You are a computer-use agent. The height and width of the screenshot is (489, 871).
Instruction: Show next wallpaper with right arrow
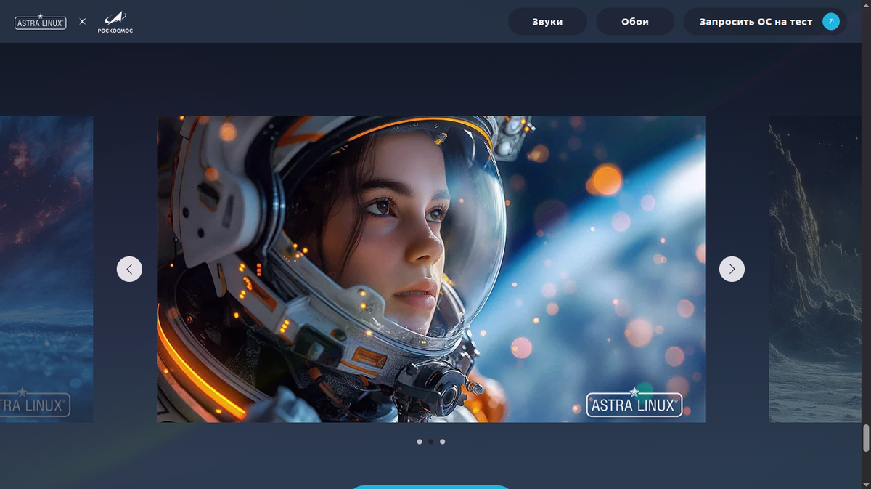click(732, 269)
